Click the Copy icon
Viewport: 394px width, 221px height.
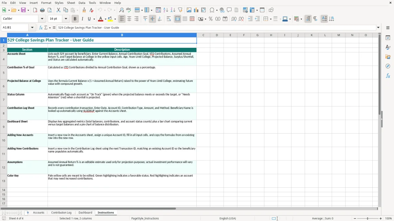coord(66,10)
